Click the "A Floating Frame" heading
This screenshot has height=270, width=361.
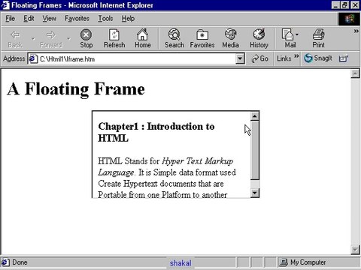click(76, 88)
